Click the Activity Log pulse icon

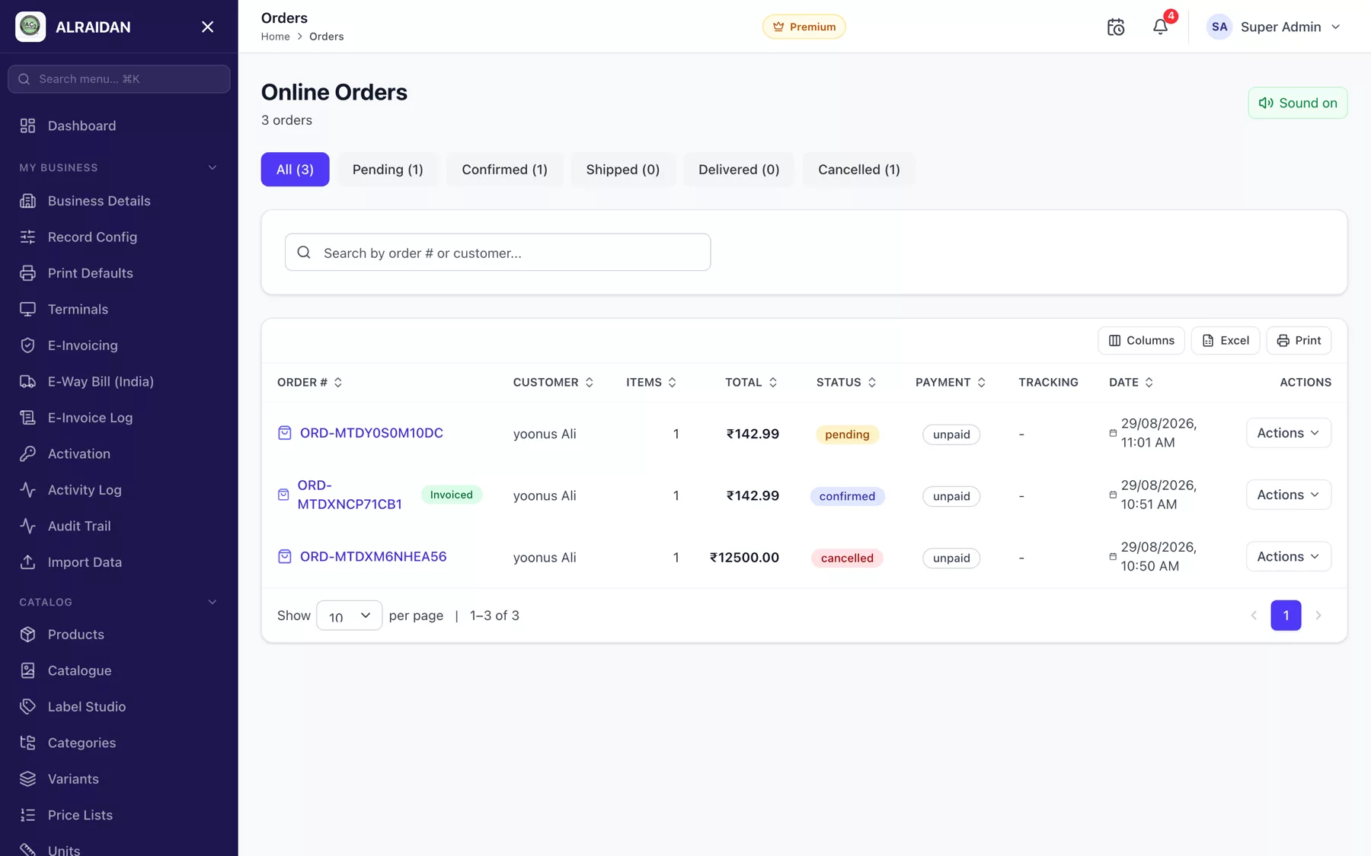(x=28, y=490)
